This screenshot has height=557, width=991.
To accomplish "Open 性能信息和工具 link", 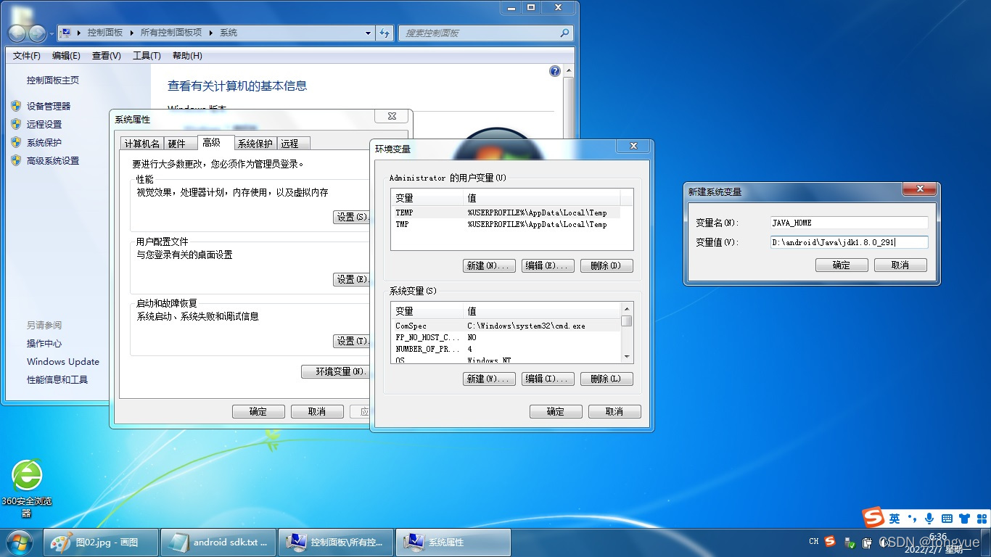I will pyautogui.click(x=57, y=379).
